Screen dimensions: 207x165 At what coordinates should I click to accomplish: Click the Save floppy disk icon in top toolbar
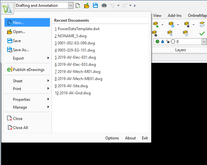(x=95, y=6)
